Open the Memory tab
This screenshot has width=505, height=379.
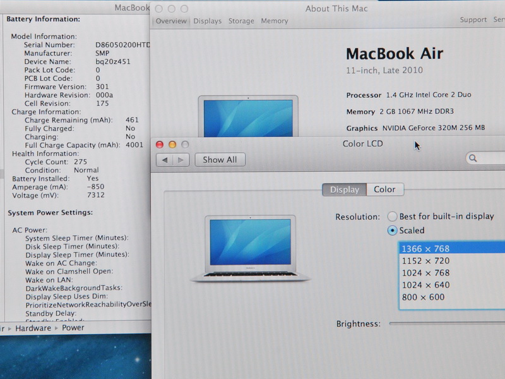275,21
